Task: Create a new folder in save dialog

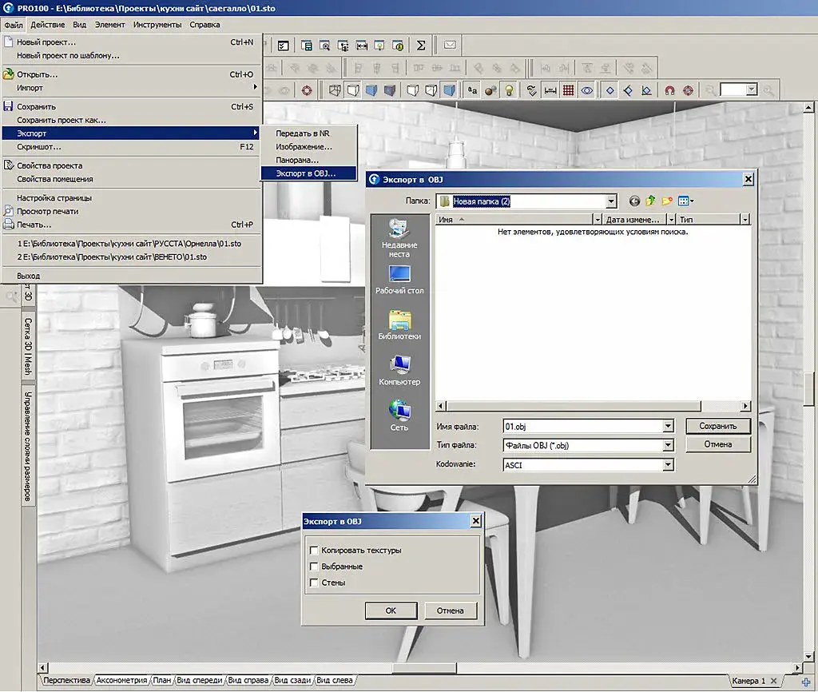Action: (x=667, y=201)
